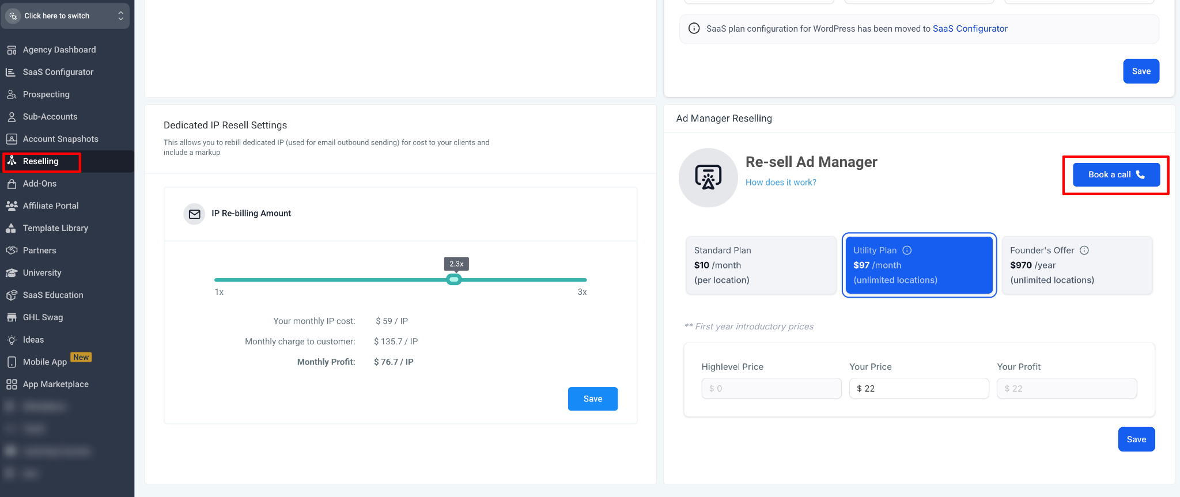Click the IP re-billing slider handle
Screen dimensions: 1180x497
(454, 280)
